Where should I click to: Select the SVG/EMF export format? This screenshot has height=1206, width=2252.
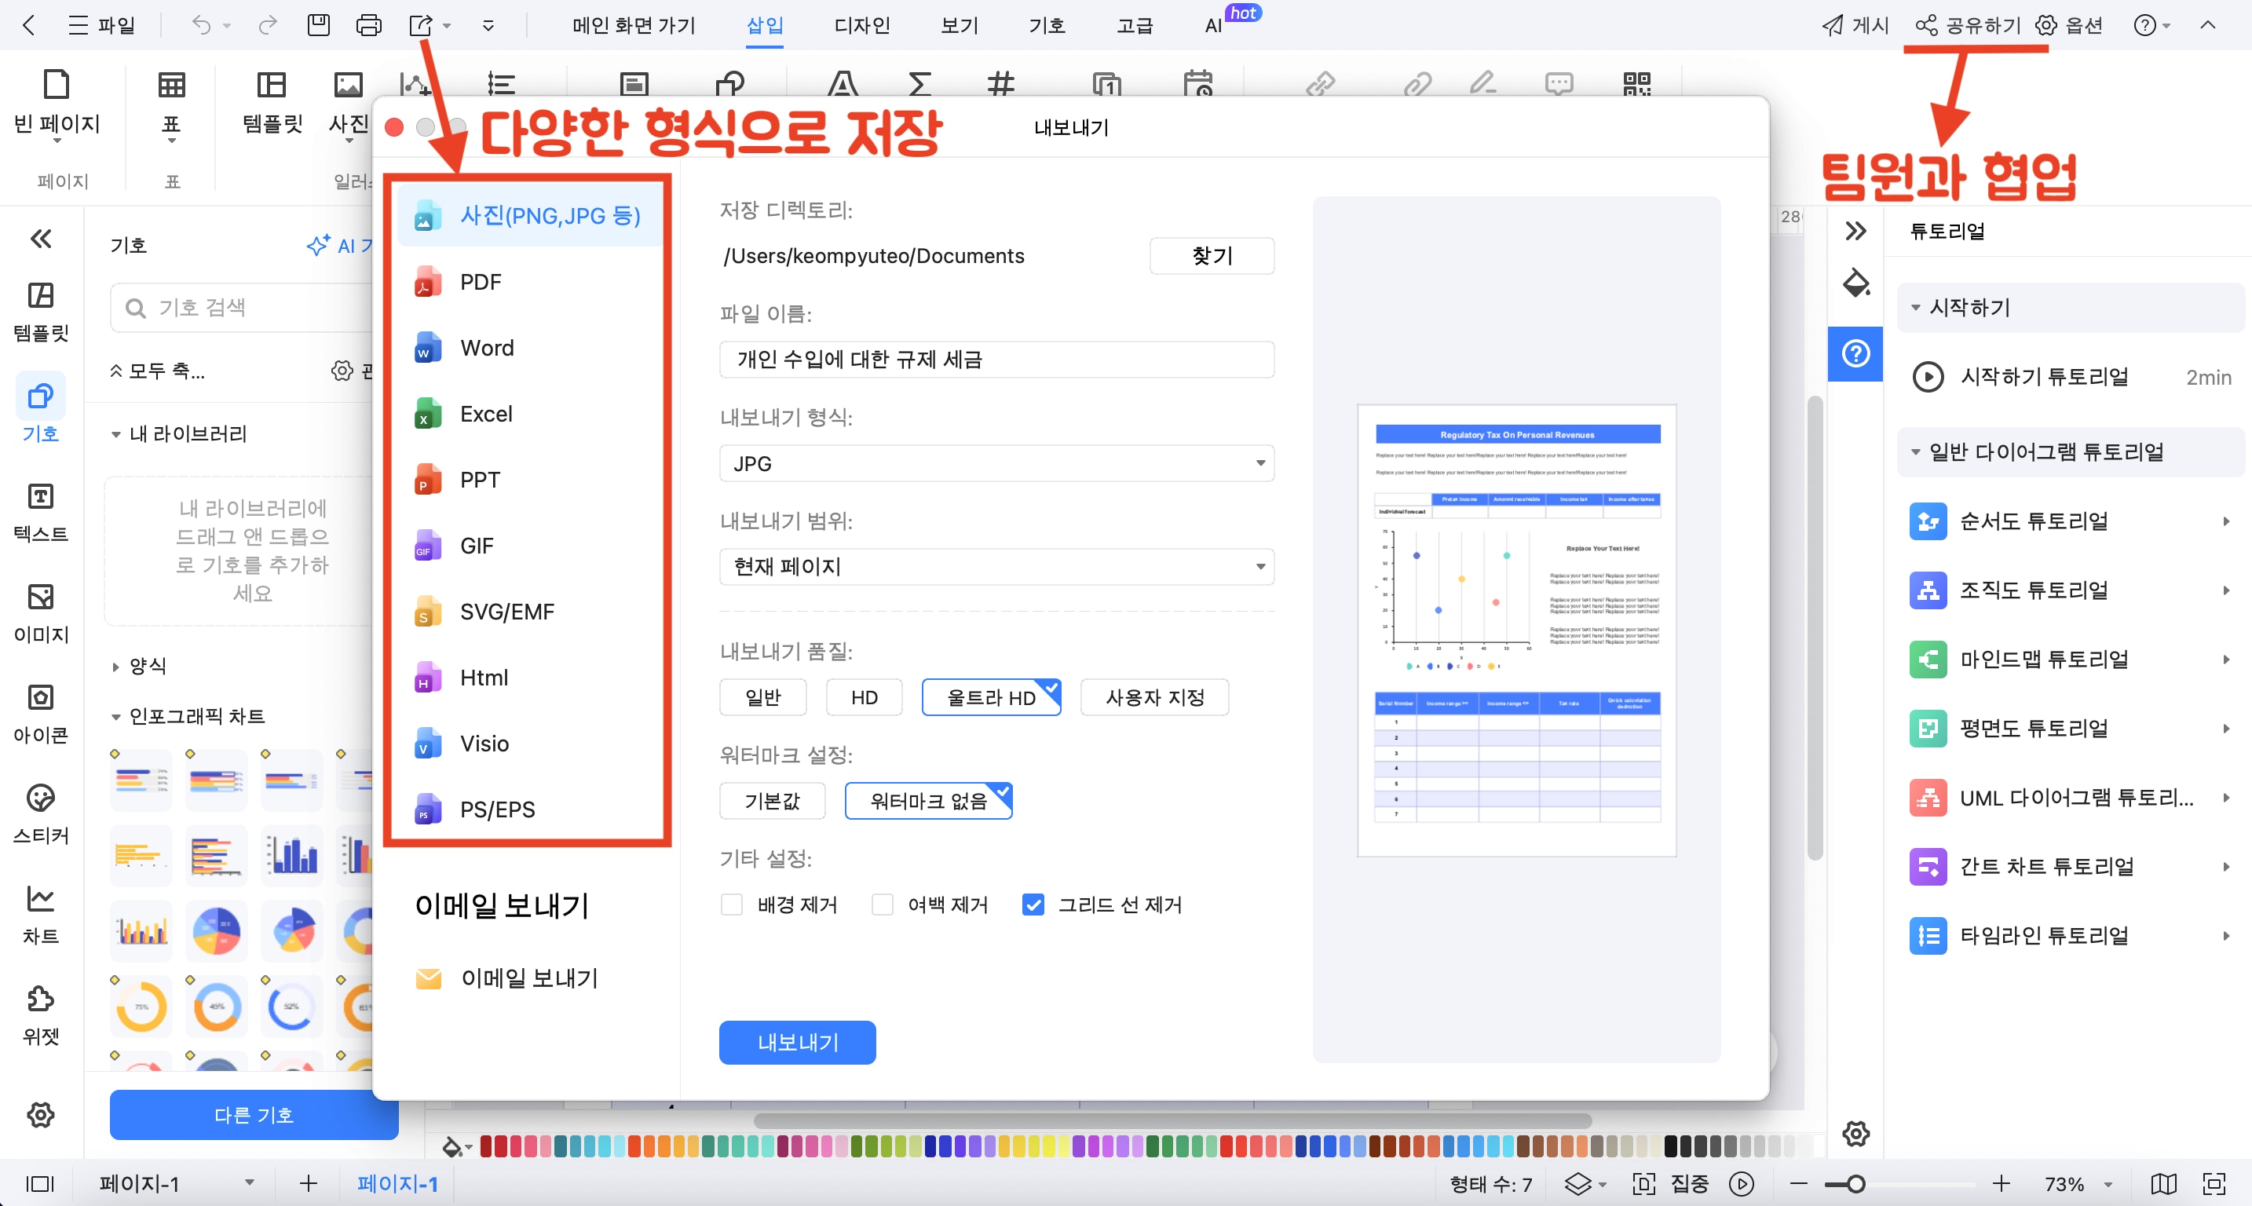point(506,611)
